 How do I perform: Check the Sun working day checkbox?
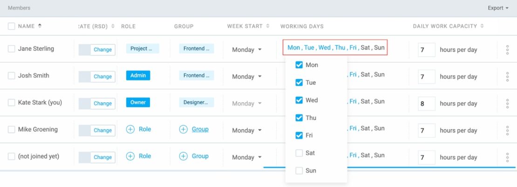299,171
